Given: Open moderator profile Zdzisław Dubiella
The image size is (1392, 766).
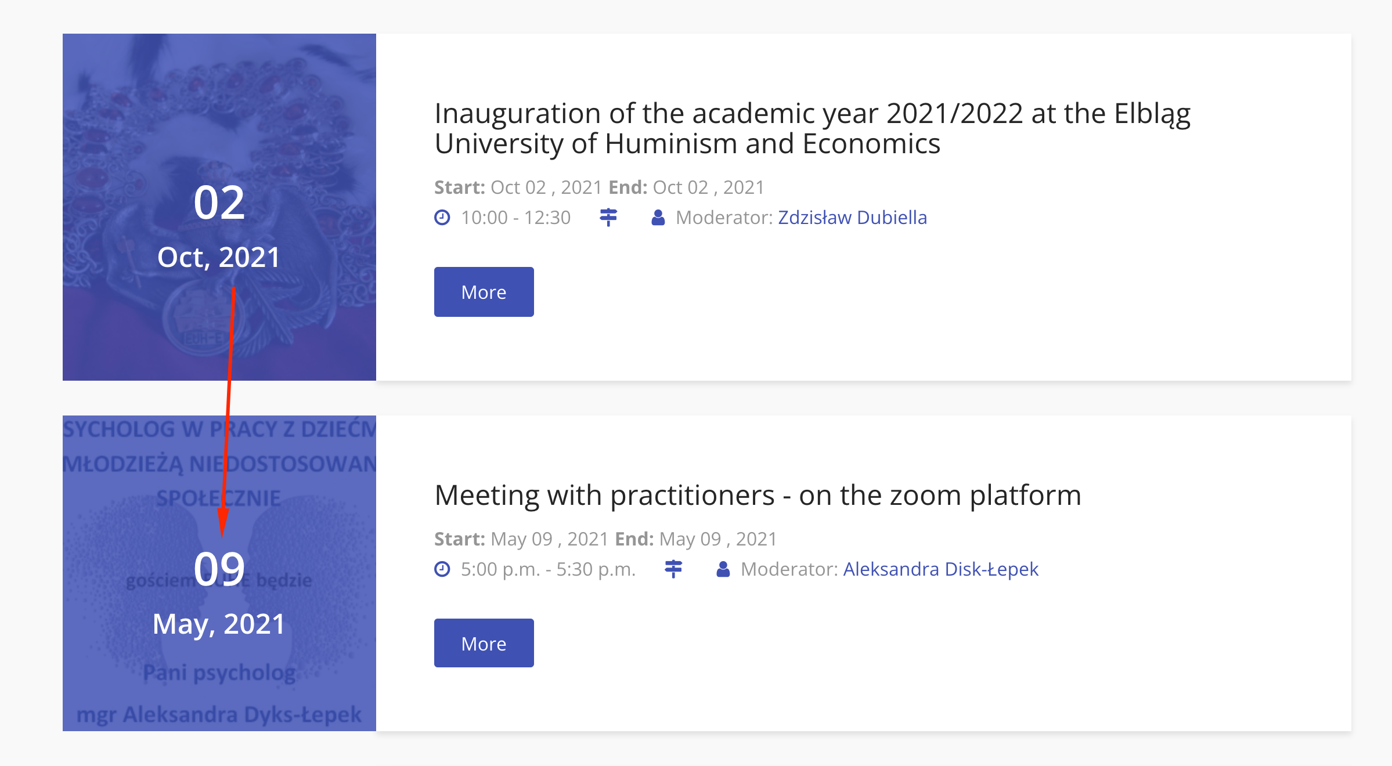Looking at the screenshot, I should tap(852, 218).
